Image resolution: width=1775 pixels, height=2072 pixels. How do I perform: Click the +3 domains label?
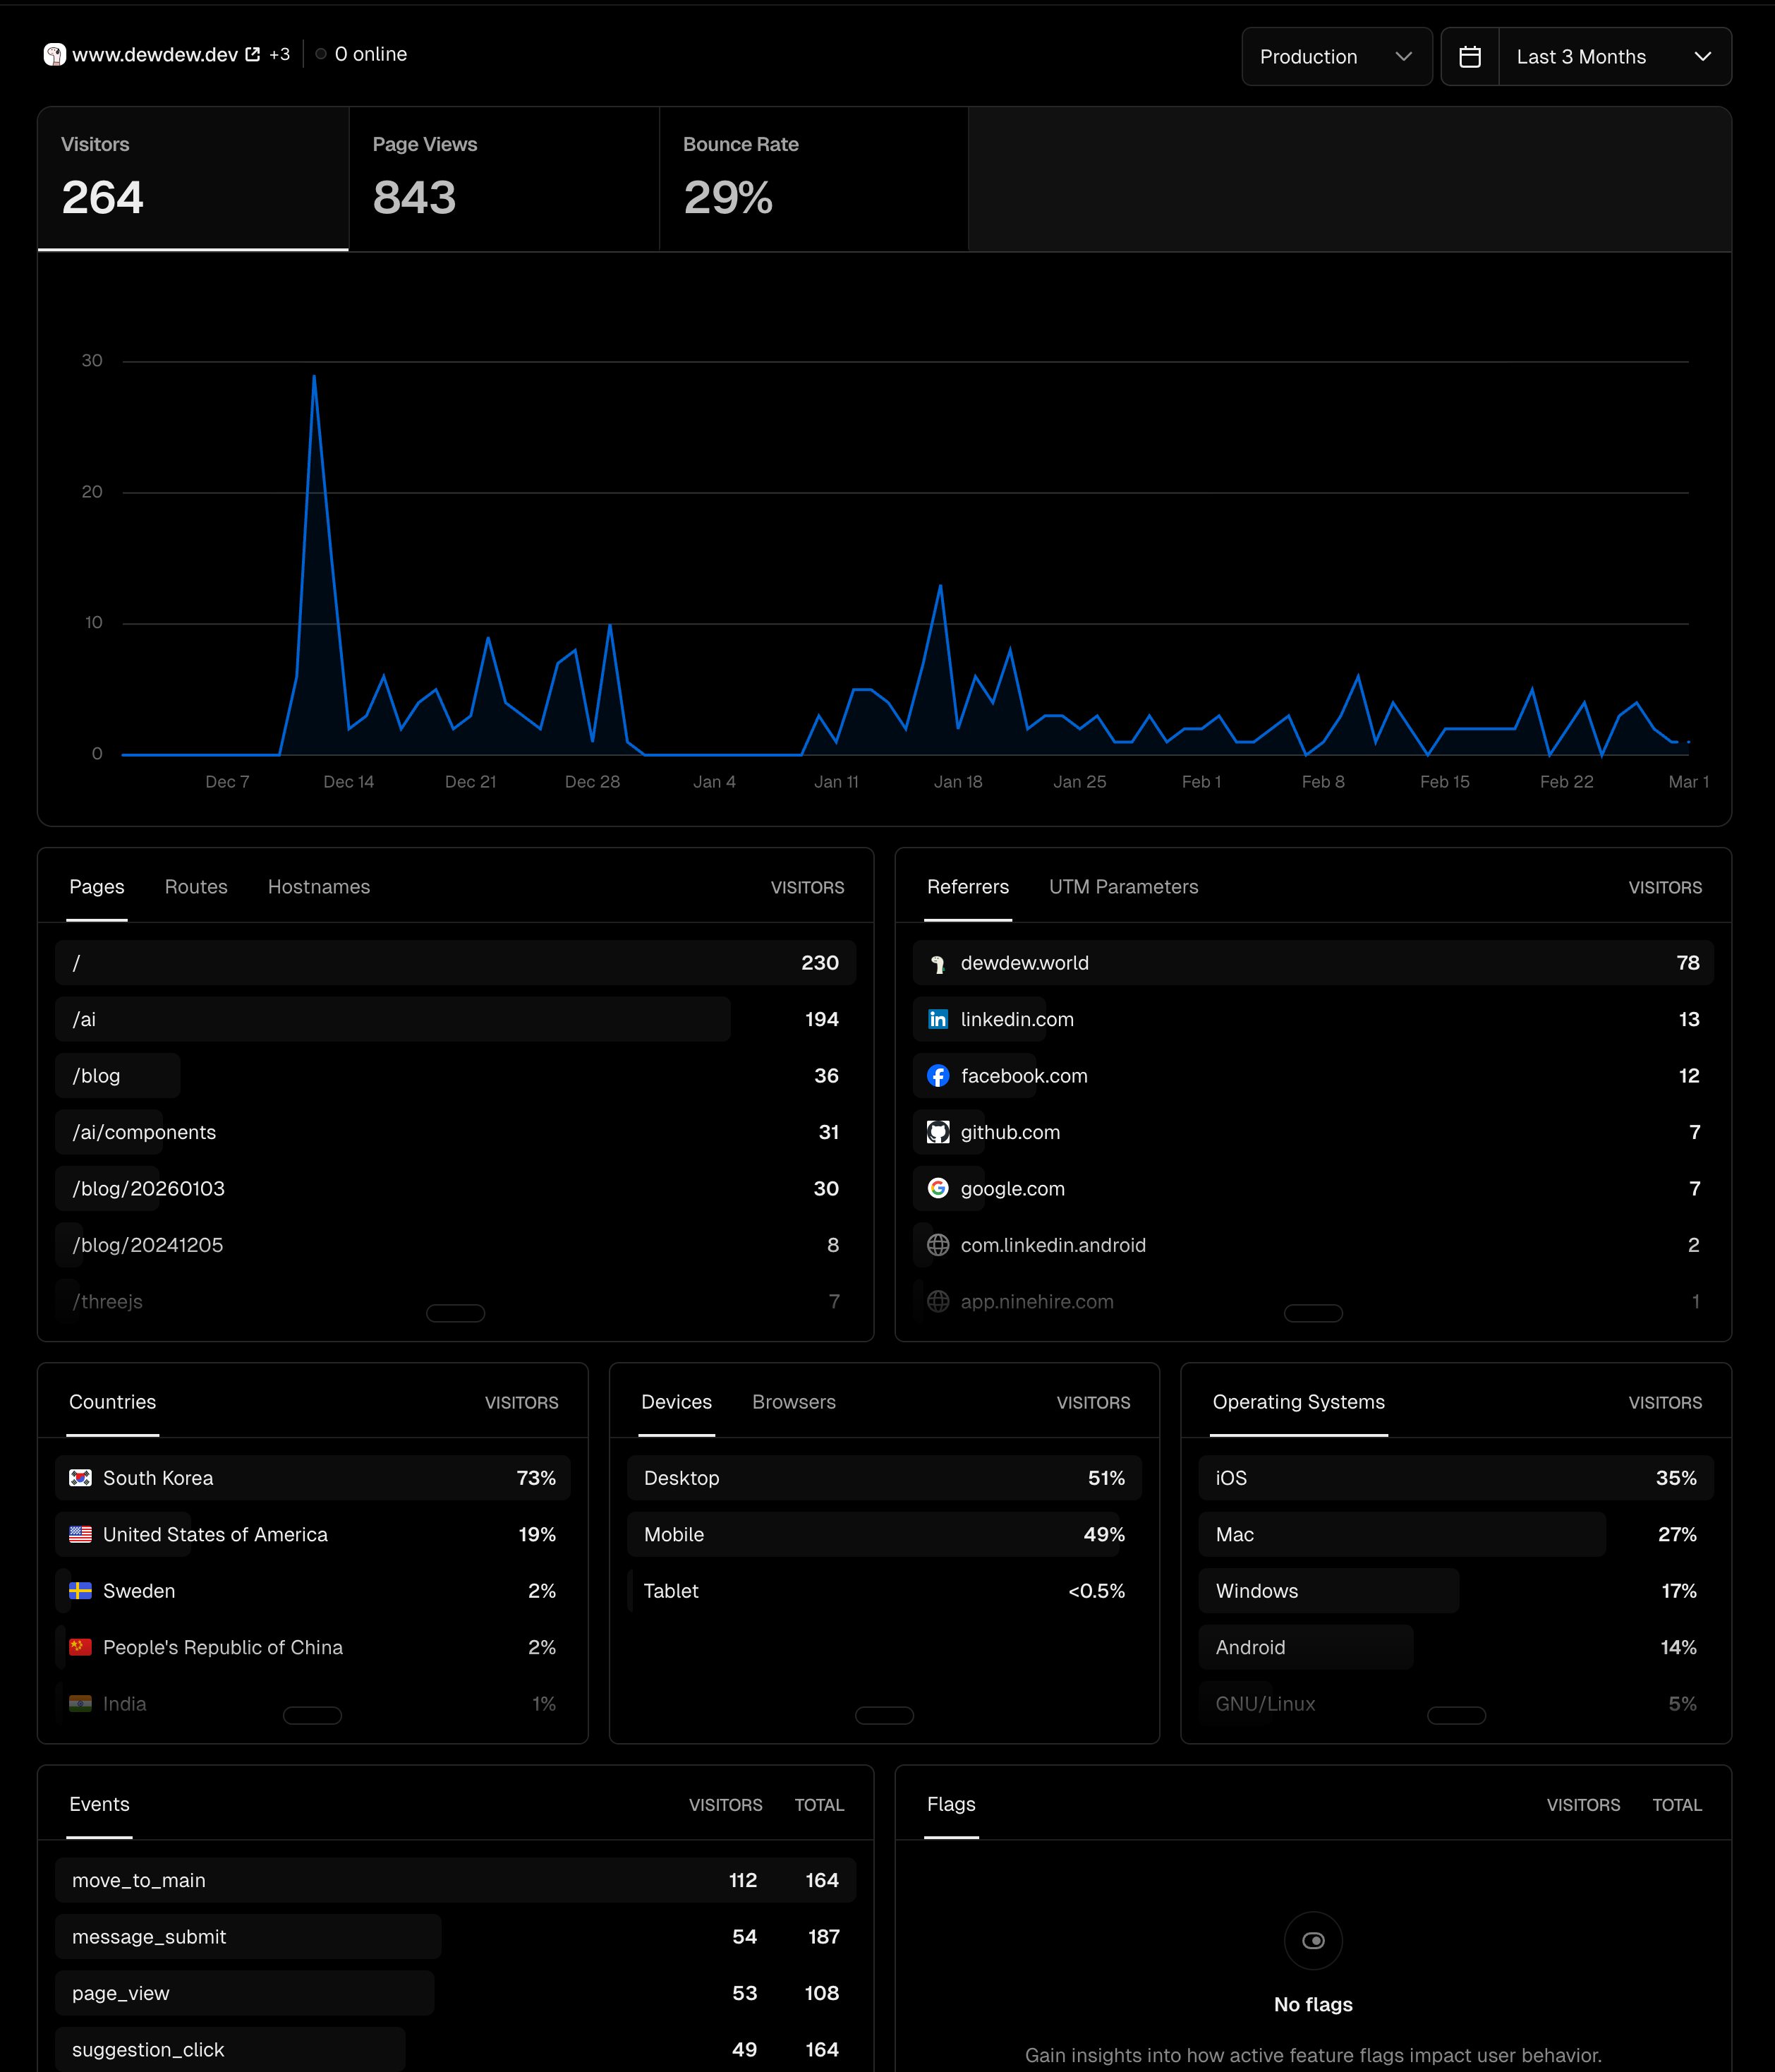tap(279, 54)
